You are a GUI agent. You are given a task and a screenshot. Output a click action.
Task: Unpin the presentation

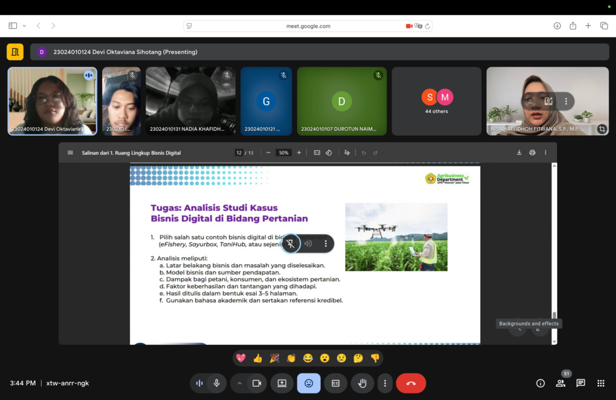[x=291, y=243]
